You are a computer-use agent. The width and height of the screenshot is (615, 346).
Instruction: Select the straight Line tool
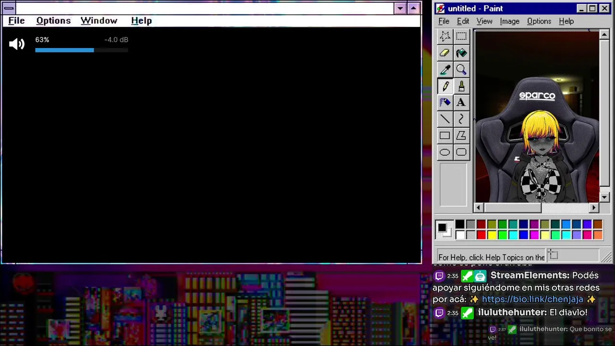444,119
